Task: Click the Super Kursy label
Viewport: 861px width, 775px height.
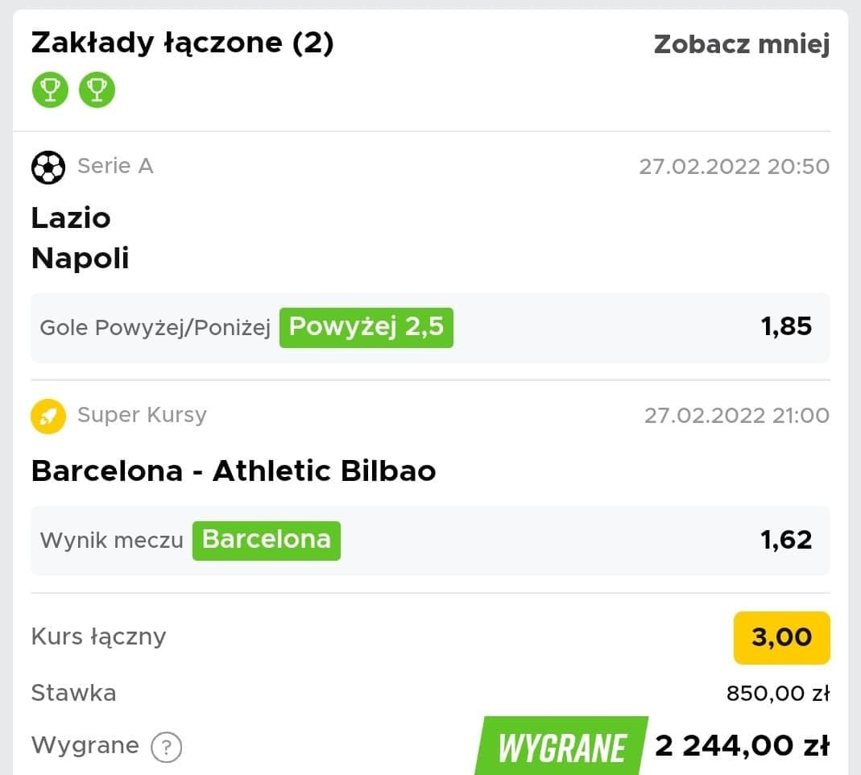Action: click(143, 415)
